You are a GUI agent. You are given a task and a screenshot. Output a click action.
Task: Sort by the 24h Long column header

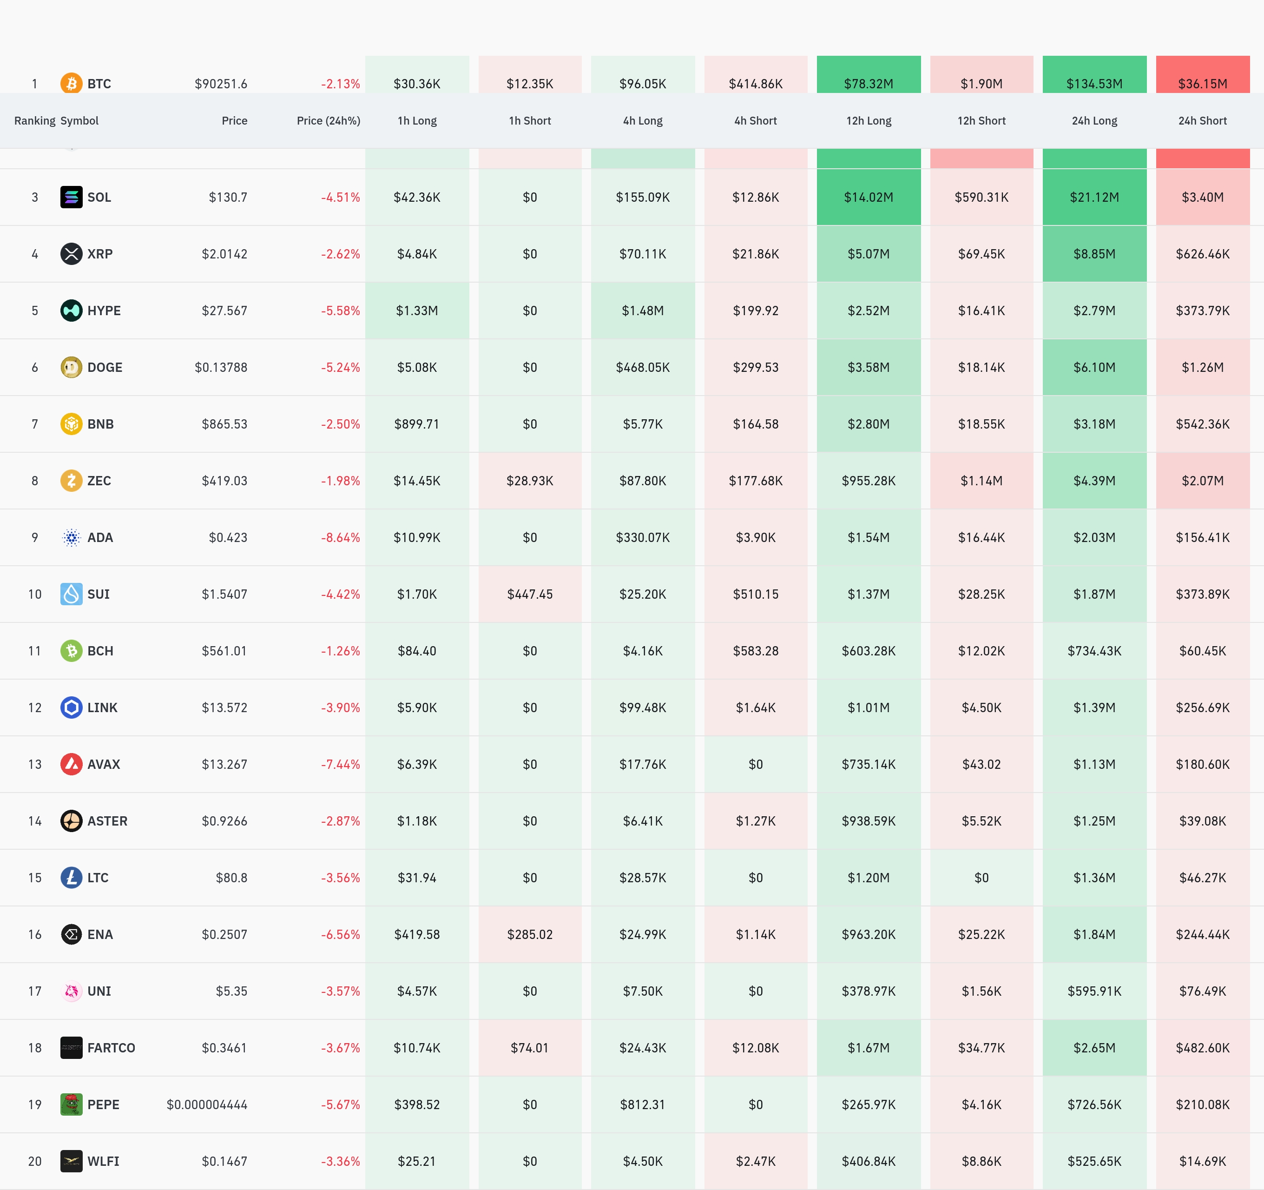pos(1093,121)
